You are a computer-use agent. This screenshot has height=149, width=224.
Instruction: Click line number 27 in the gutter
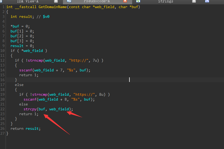click(3, 133)
